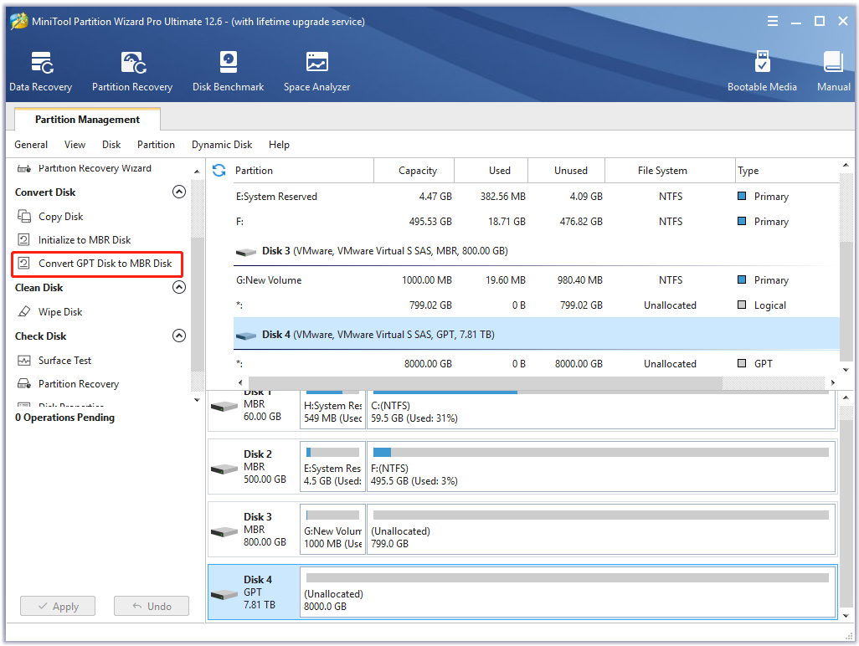Image resolution: width=859 pixels, height=646 pixels.
Task: Click the Disk 1 drive icon in map
Action: (x=224, y=406)
